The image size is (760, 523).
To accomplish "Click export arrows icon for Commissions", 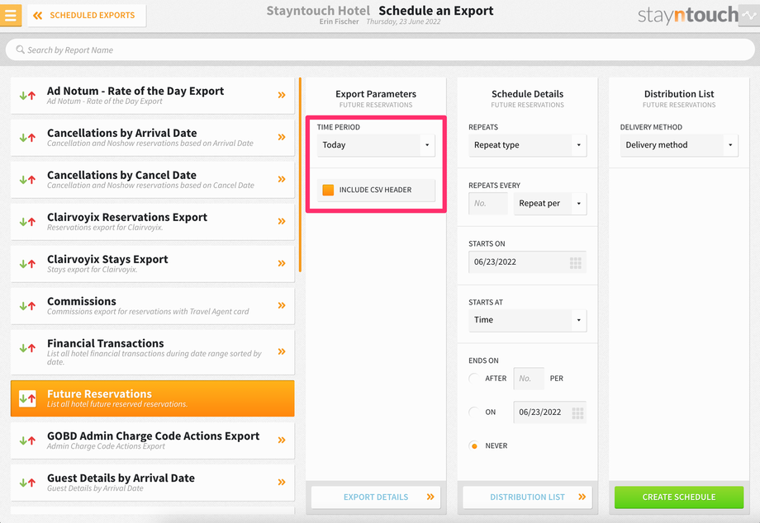I will pyautogui.click(x=27, y=306).
